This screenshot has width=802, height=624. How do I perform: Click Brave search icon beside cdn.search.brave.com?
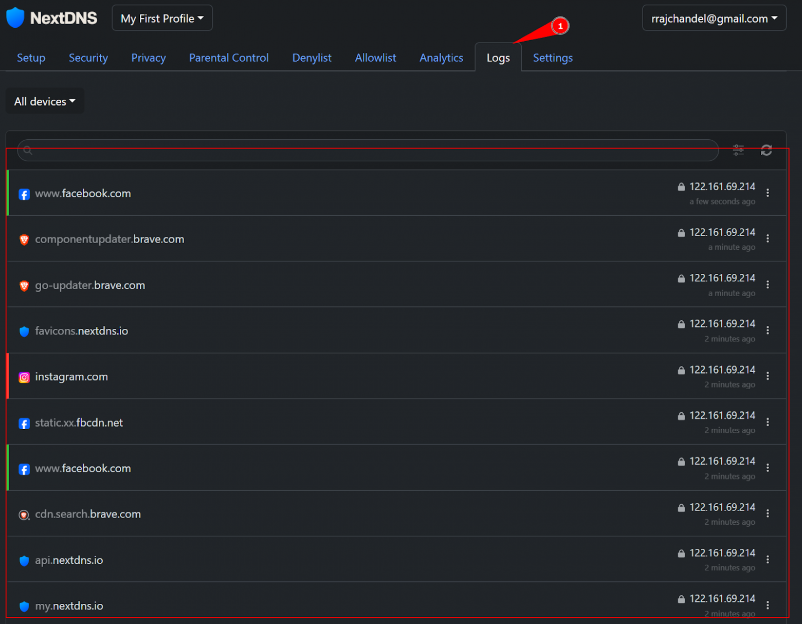(x=24, y=515)
